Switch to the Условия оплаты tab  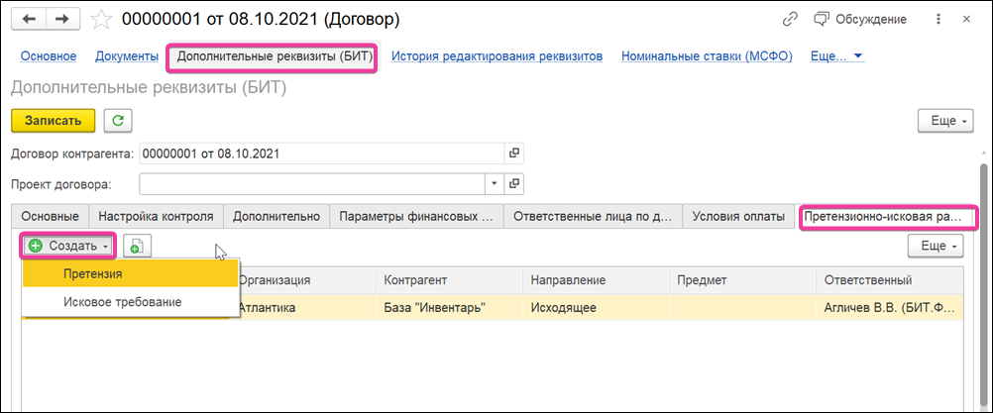738,216
